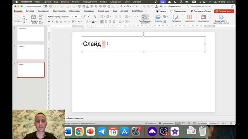Screen dimensions: 248x139
Task: Center the text alignment
Action: 106,22
